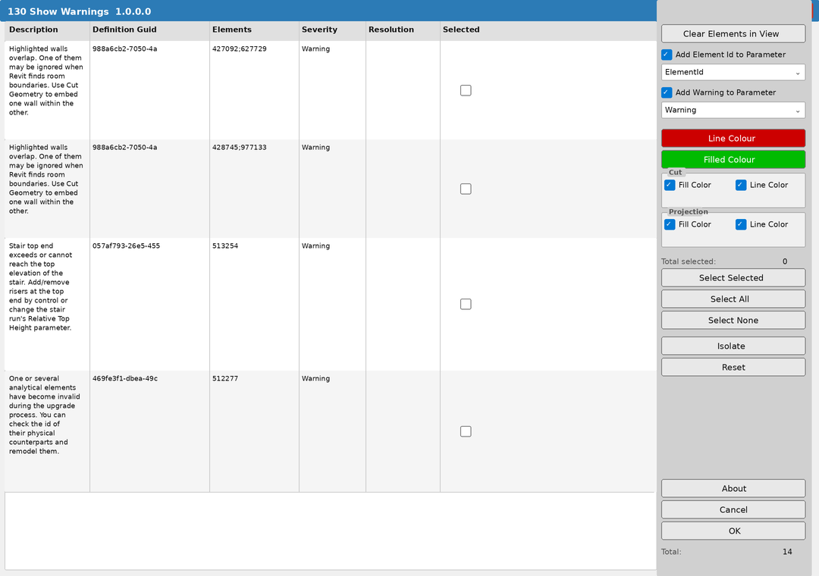Disable Add Element Id to Parameter
This screenshot has width=819, height=576.
[x=666, y=54]
